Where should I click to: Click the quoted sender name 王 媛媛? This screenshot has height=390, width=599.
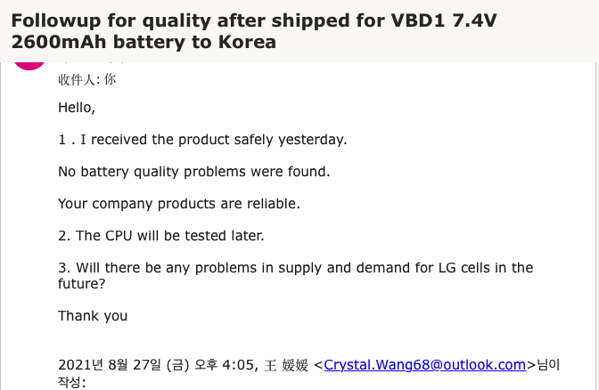[286, 365]
